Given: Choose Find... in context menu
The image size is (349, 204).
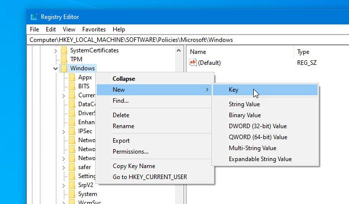Looking at the screenshot, I should pyautogui.click(x=154, y=101).
